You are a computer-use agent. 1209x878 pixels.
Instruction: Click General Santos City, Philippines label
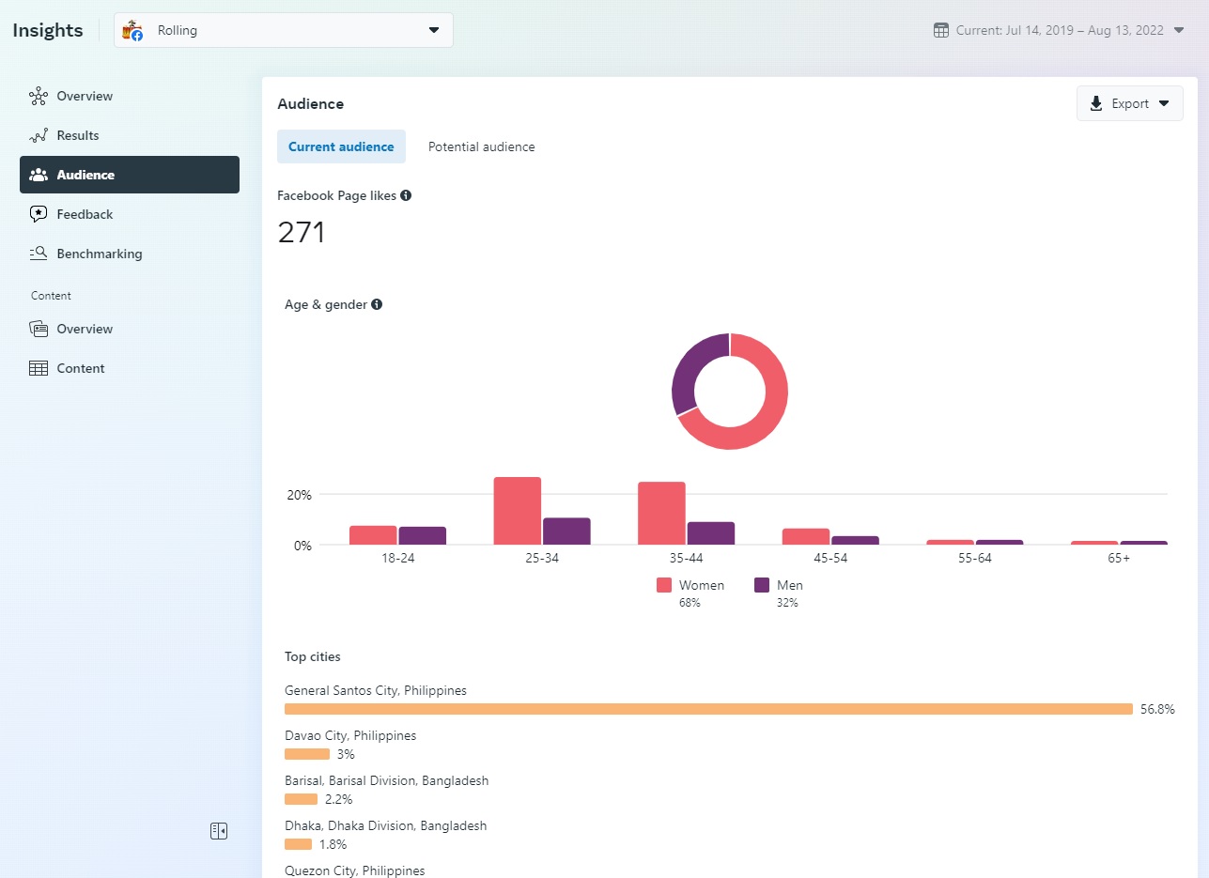pyautogui.click(x=376, y=690)
